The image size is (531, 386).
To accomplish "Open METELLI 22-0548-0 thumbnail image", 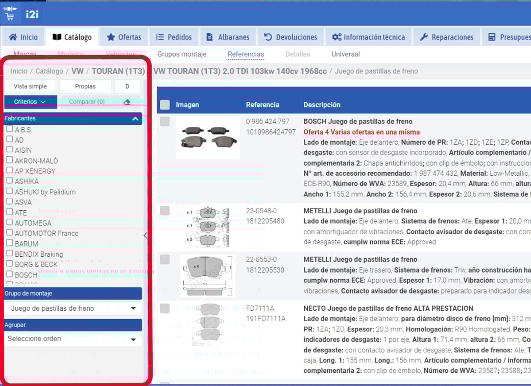I will coord(208,227).
